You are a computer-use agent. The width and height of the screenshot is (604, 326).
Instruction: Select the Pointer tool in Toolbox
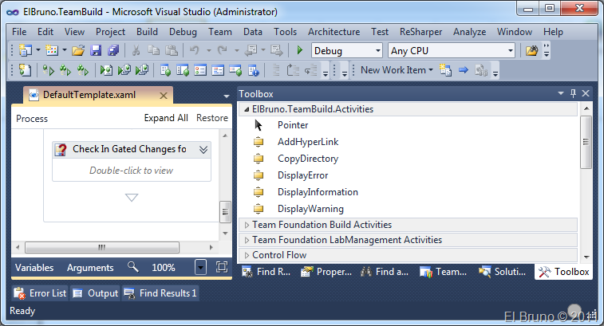[292, 125]
